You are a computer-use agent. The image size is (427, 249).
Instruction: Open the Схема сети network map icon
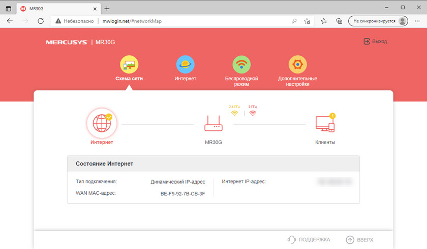tap(129, 64)
